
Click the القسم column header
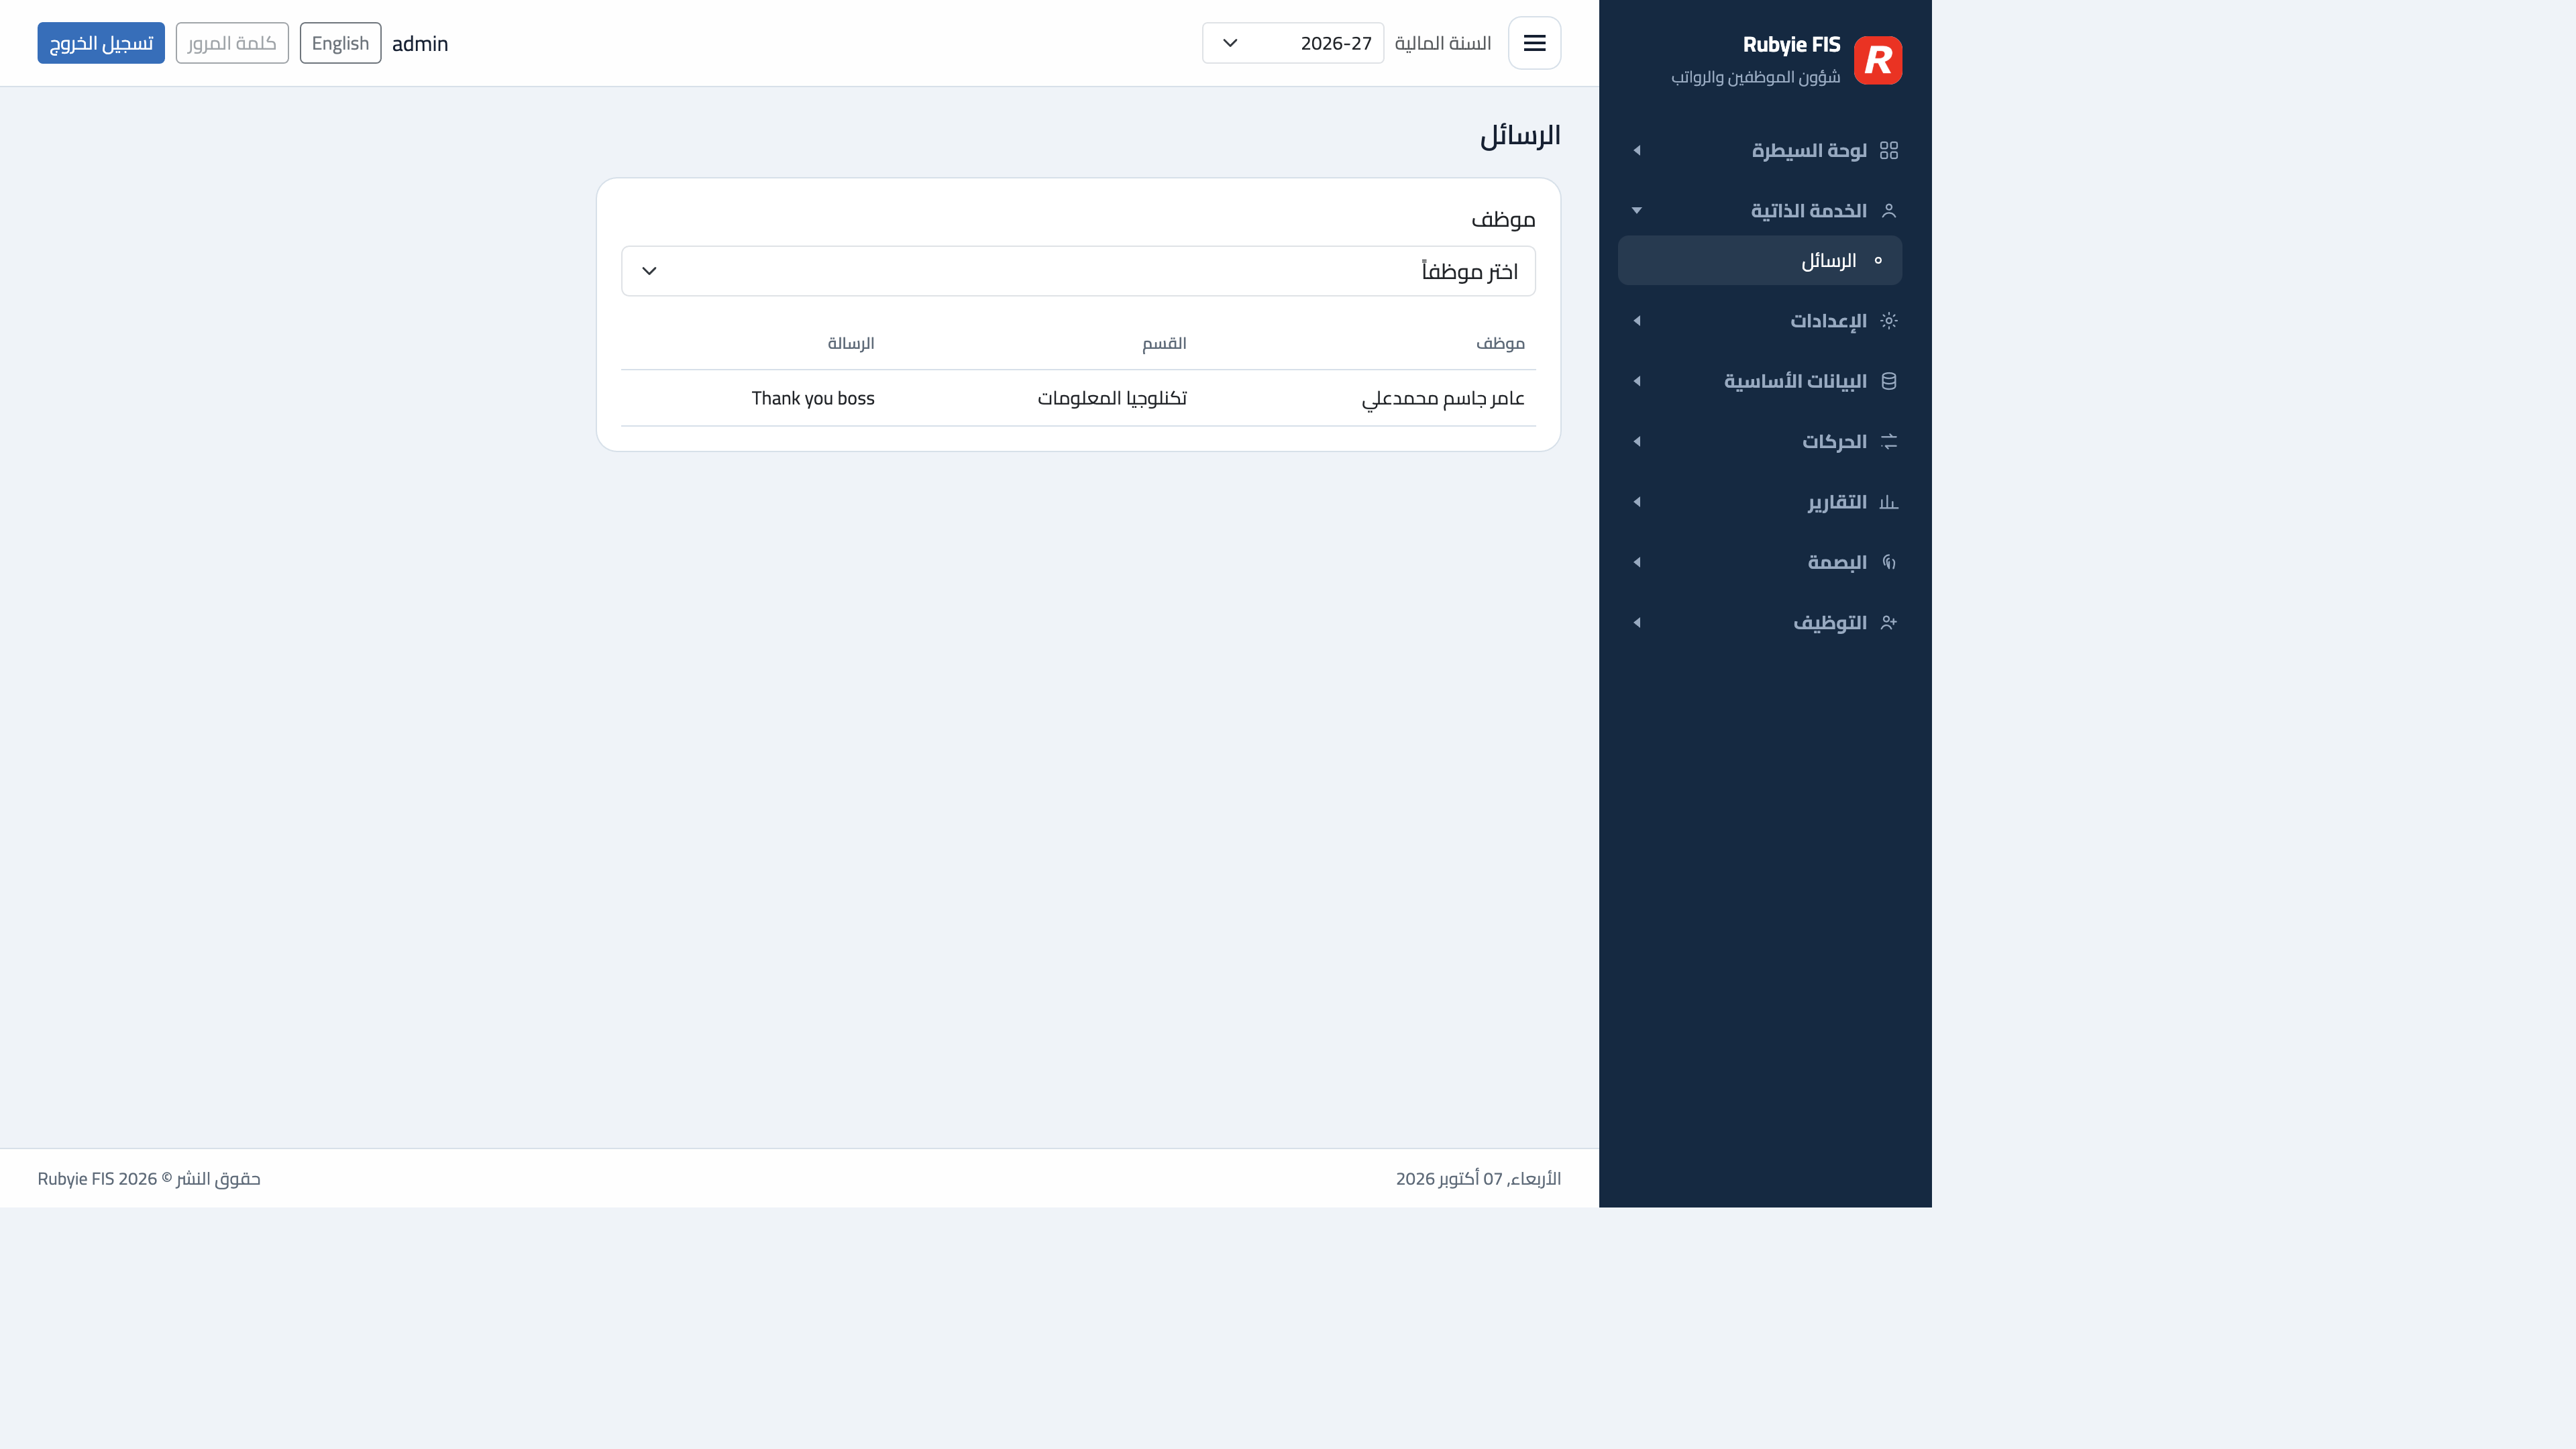click(x=1164, y=343)
